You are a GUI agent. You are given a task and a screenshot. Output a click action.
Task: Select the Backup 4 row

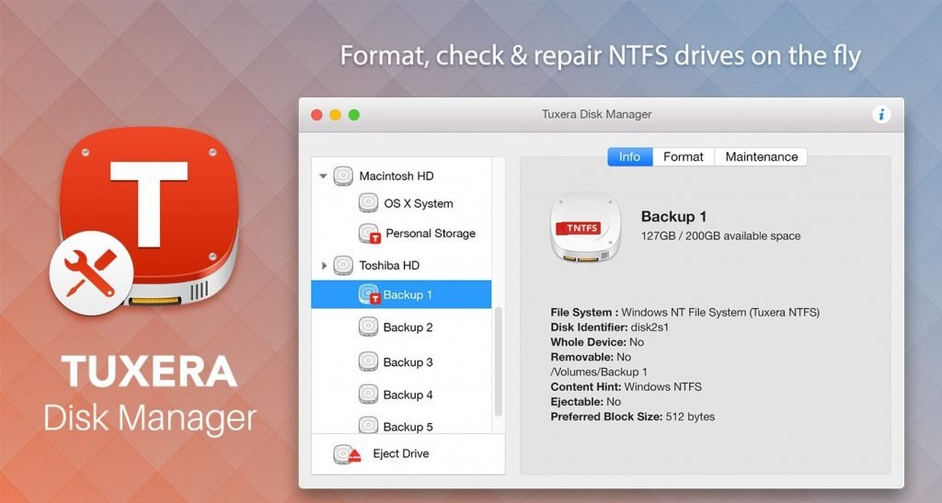pyautogui.click(x=401, y=394)
